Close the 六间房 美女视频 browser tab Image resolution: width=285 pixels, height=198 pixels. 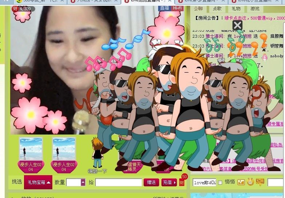point(116,1)
